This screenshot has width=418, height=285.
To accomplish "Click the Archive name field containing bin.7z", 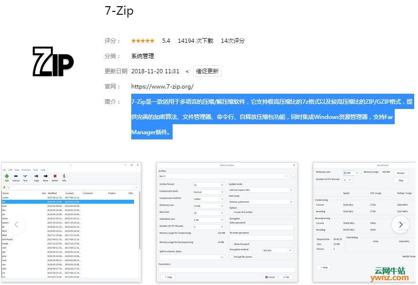I will [x=224, y=176].
